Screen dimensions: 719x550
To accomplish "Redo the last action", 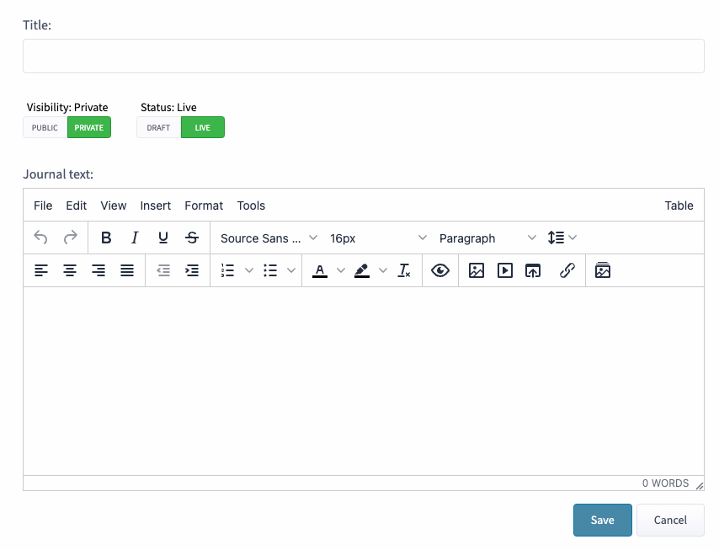I will 70,238.
